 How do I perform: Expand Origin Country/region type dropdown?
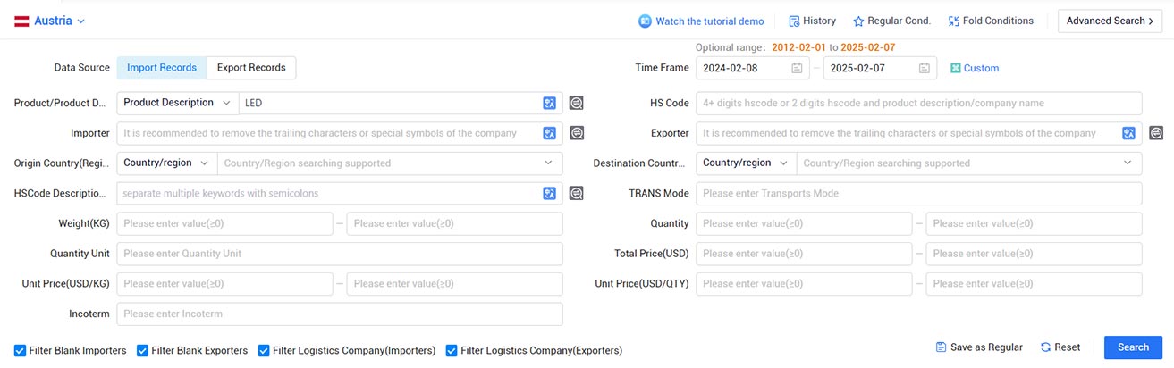coord(166,163)
